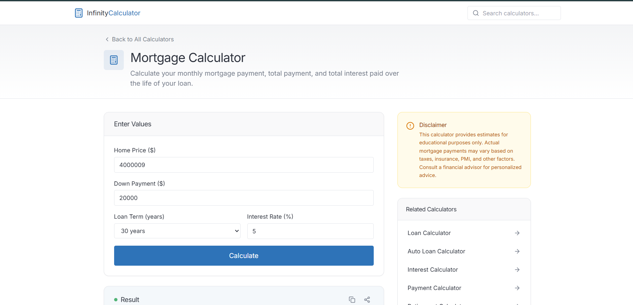The height and width of the screenshot is (305, 633).
Task: Click the green status dot beside Result
Action: [116, 299]
